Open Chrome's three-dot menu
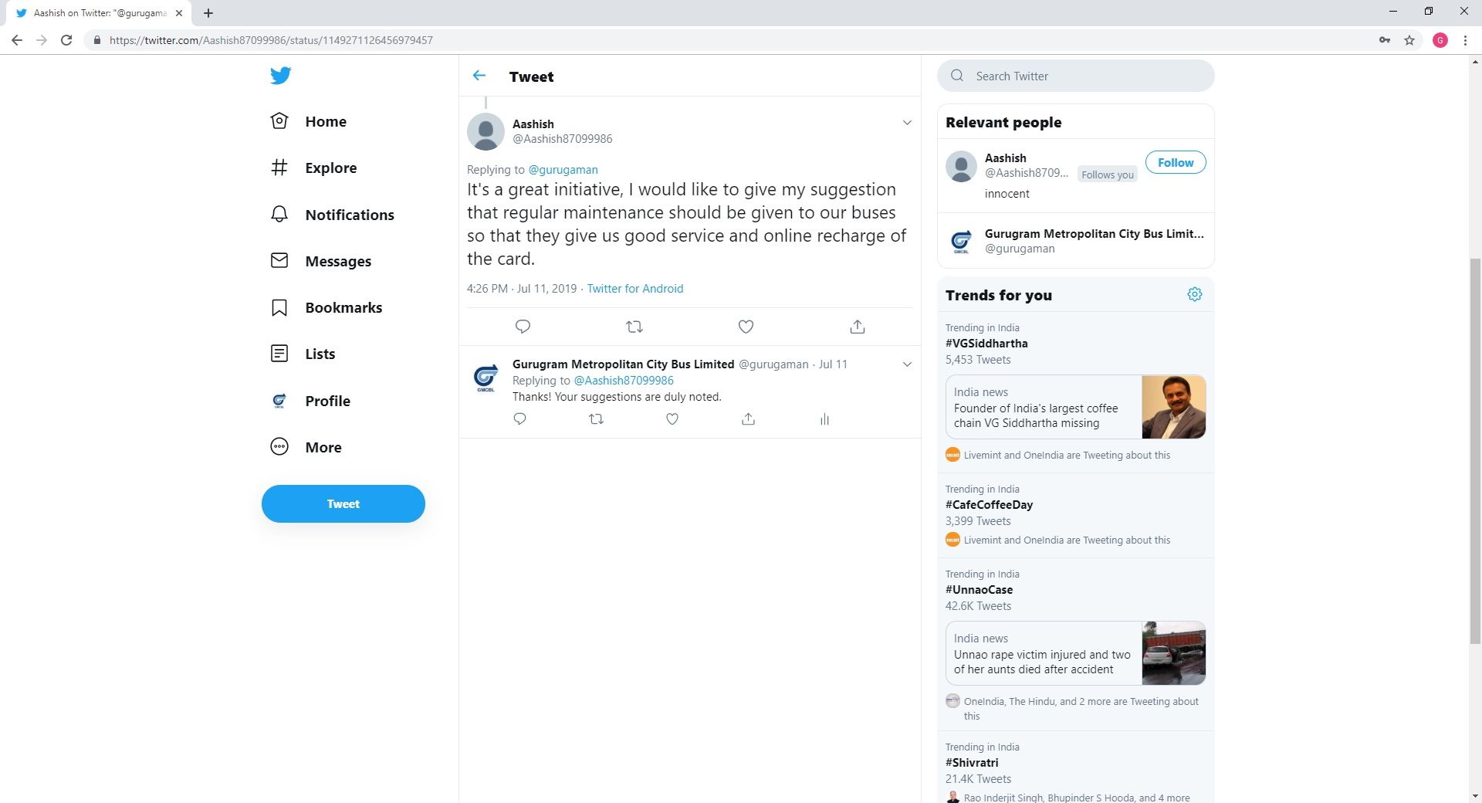Viewport: 1482px width, 803px height. [x=1465, y=40]
